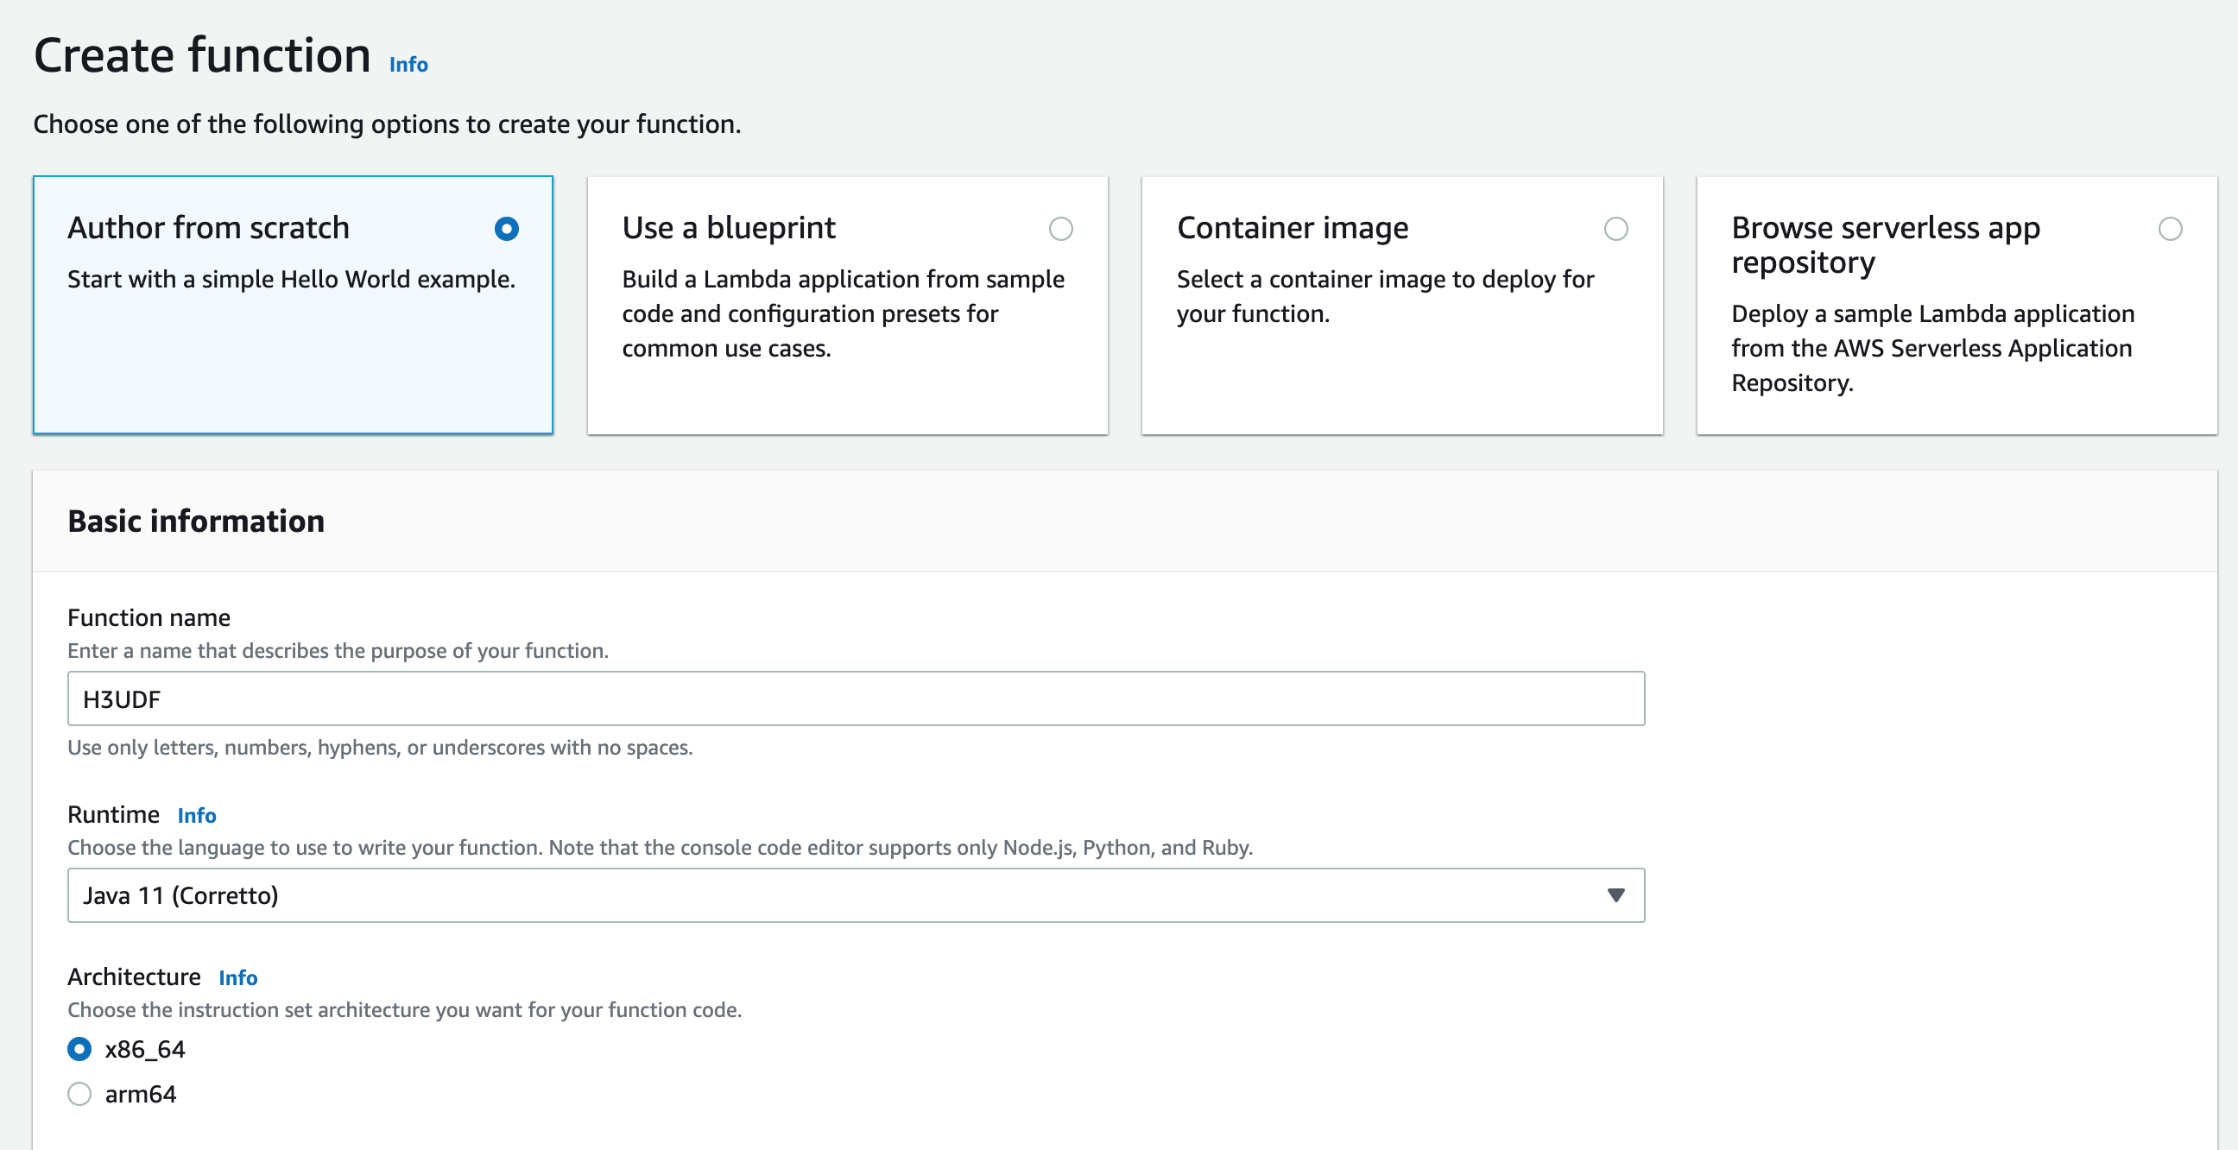Click the Function name label
Viewport: 2238px width, 1150px height.
tap(149, 617)
